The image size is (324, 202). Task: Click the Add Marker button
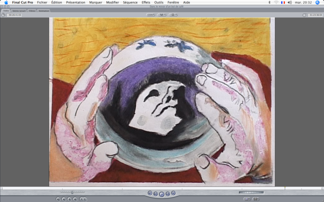(75, 199)
